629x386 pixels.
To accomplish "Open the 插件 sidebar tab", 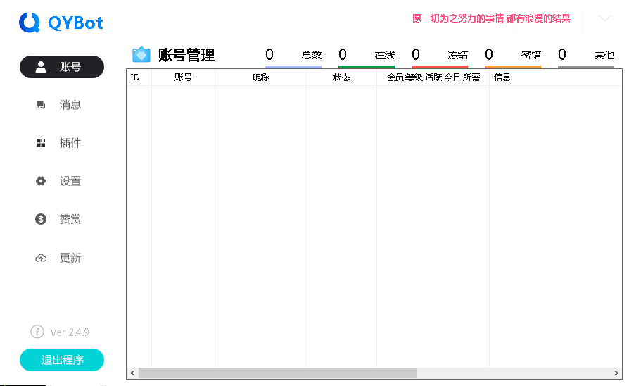I will 62,143.
